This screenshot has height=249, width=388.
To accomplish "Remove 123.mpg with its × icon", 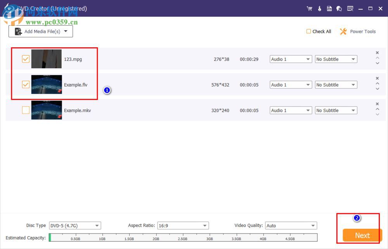I will (377, 52).
